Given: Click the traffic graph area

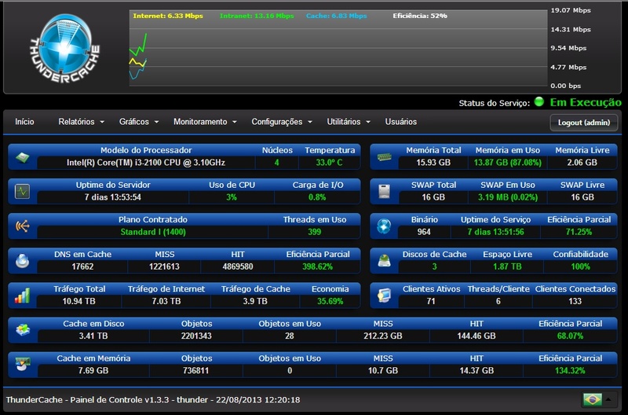Looking at the screenshot, I should (338, 48).
